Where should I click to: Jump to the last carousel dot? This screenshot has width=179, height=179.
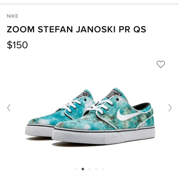103,169
